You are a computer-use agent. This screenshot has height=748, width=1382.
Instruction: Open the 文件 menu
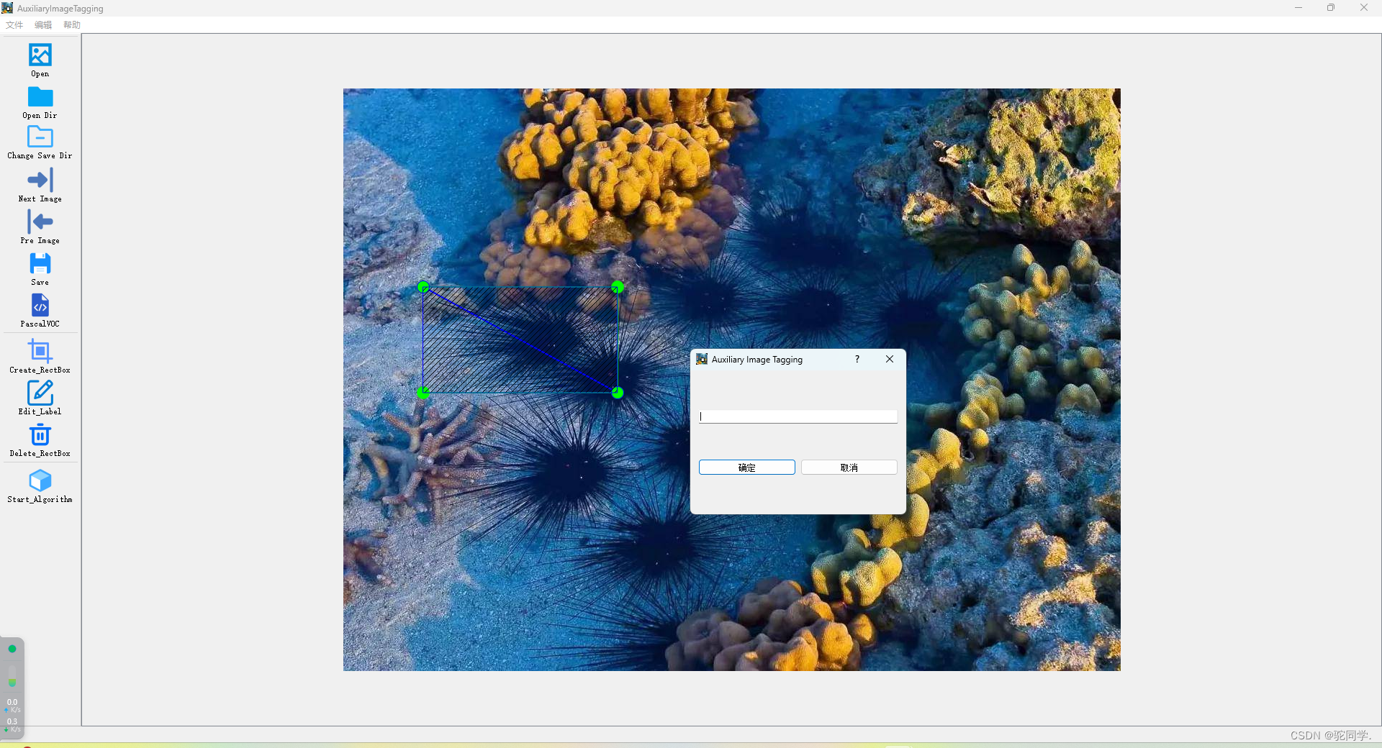pos(14,24)
